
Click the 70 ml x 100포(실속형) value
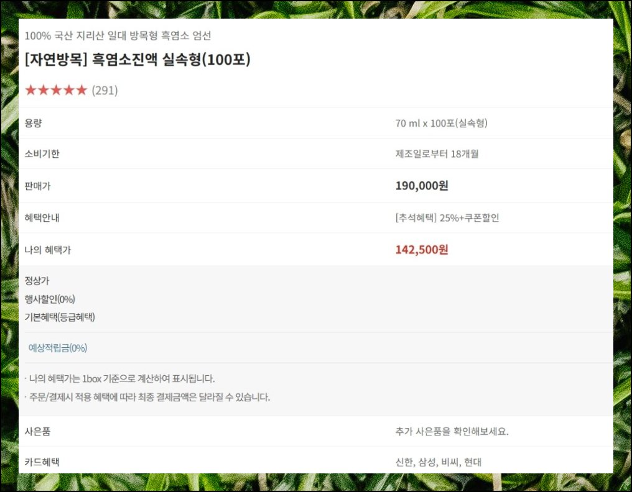(x=442, y=123)
